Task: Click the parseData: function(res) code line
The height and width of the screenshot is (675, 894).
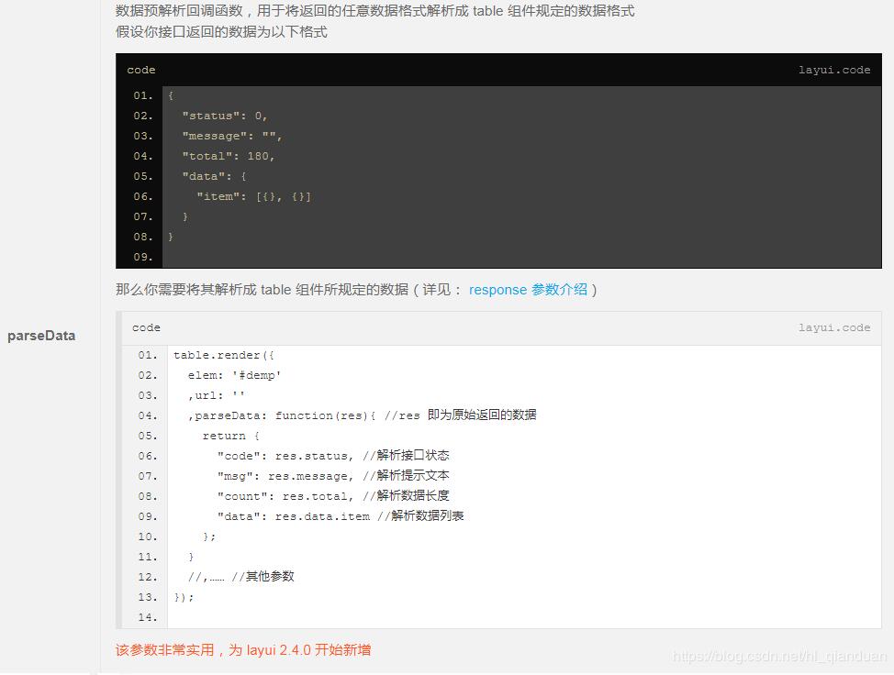Action: point(362,415)
